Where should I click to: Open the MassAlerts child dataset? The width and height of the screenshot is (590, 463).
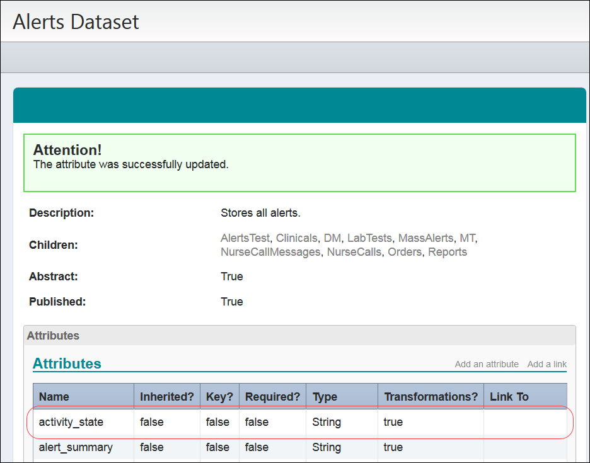pos(425,238)
